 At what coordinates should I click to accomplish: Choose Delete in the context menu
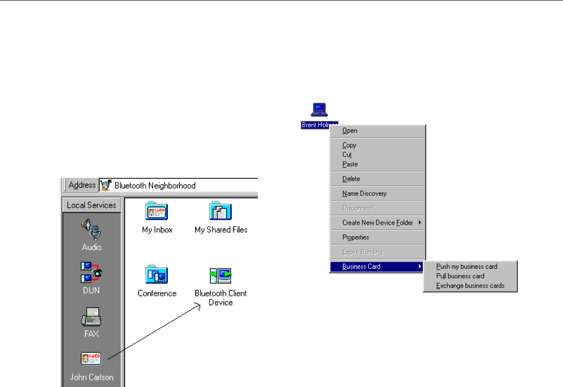(378, 179)
